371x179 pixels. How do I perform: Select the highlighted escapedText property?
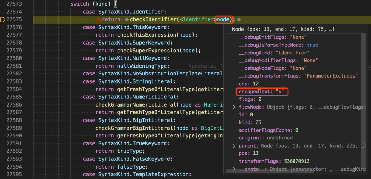[x=262, y=92]
